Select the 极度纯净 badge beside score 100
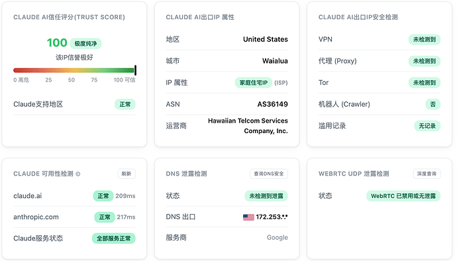Image resolution: width=457 pixels, height=261 pixels. pos(85,44)
